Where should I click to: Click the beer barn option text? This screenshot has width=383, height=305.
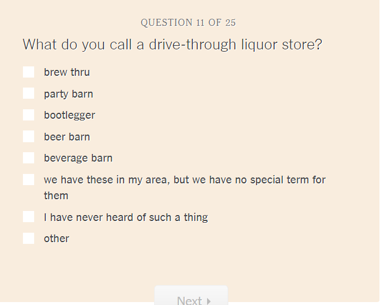pyautogui.click(x=67, y=137)
